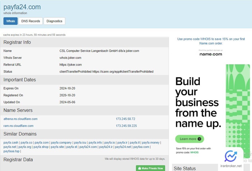
Task: Open athena.ns.cloudflare.com name server link
Action: click(x=20, y=119)
